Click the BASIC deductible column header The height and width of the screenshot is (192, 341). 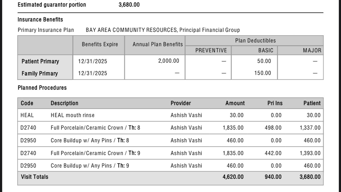coord(264,50)
